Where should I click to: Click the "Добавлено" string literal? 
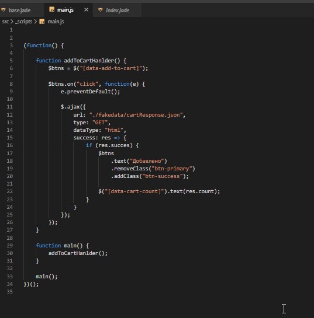(147, 161)
